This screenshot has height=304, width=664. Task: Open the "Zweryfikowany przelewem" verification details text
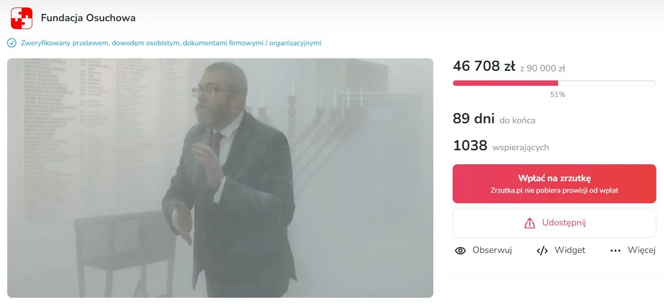[171, 43]
